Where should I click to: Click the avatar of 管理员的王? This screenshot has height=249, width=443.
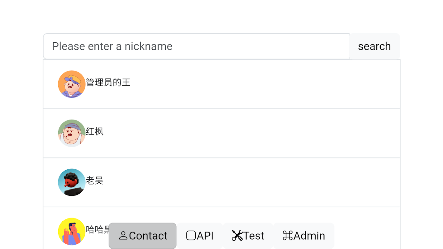click(x=72, y=84)
